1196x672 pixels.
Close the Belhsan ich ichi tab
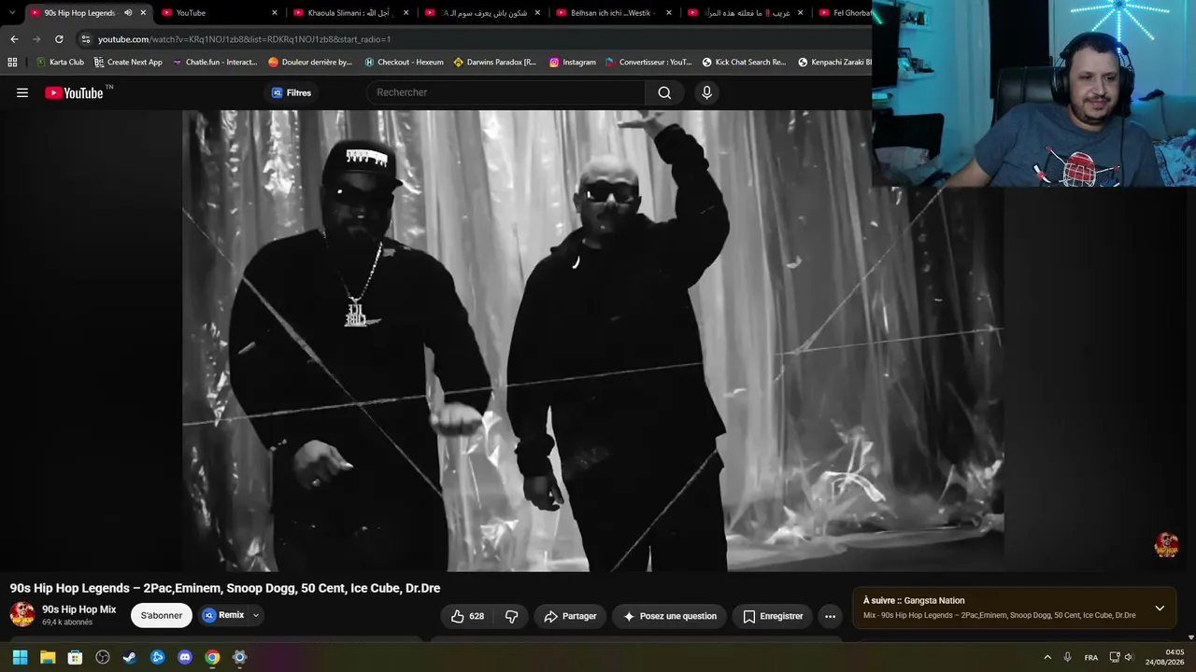click(668, 13)
